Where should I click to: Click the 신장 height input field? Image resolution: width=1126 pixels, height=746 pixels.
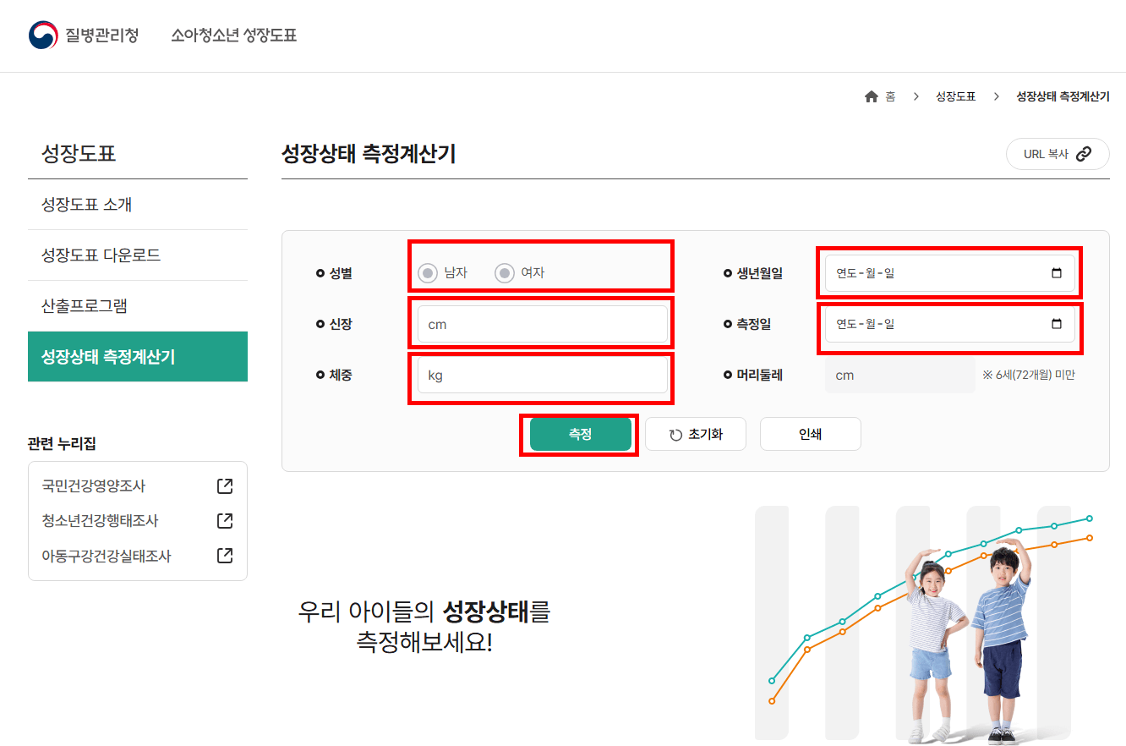(542, 323)
